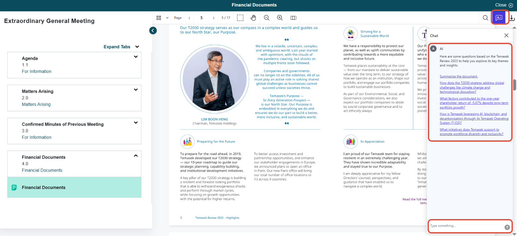Click the Preparing for the Future icon

coord(187,141)
